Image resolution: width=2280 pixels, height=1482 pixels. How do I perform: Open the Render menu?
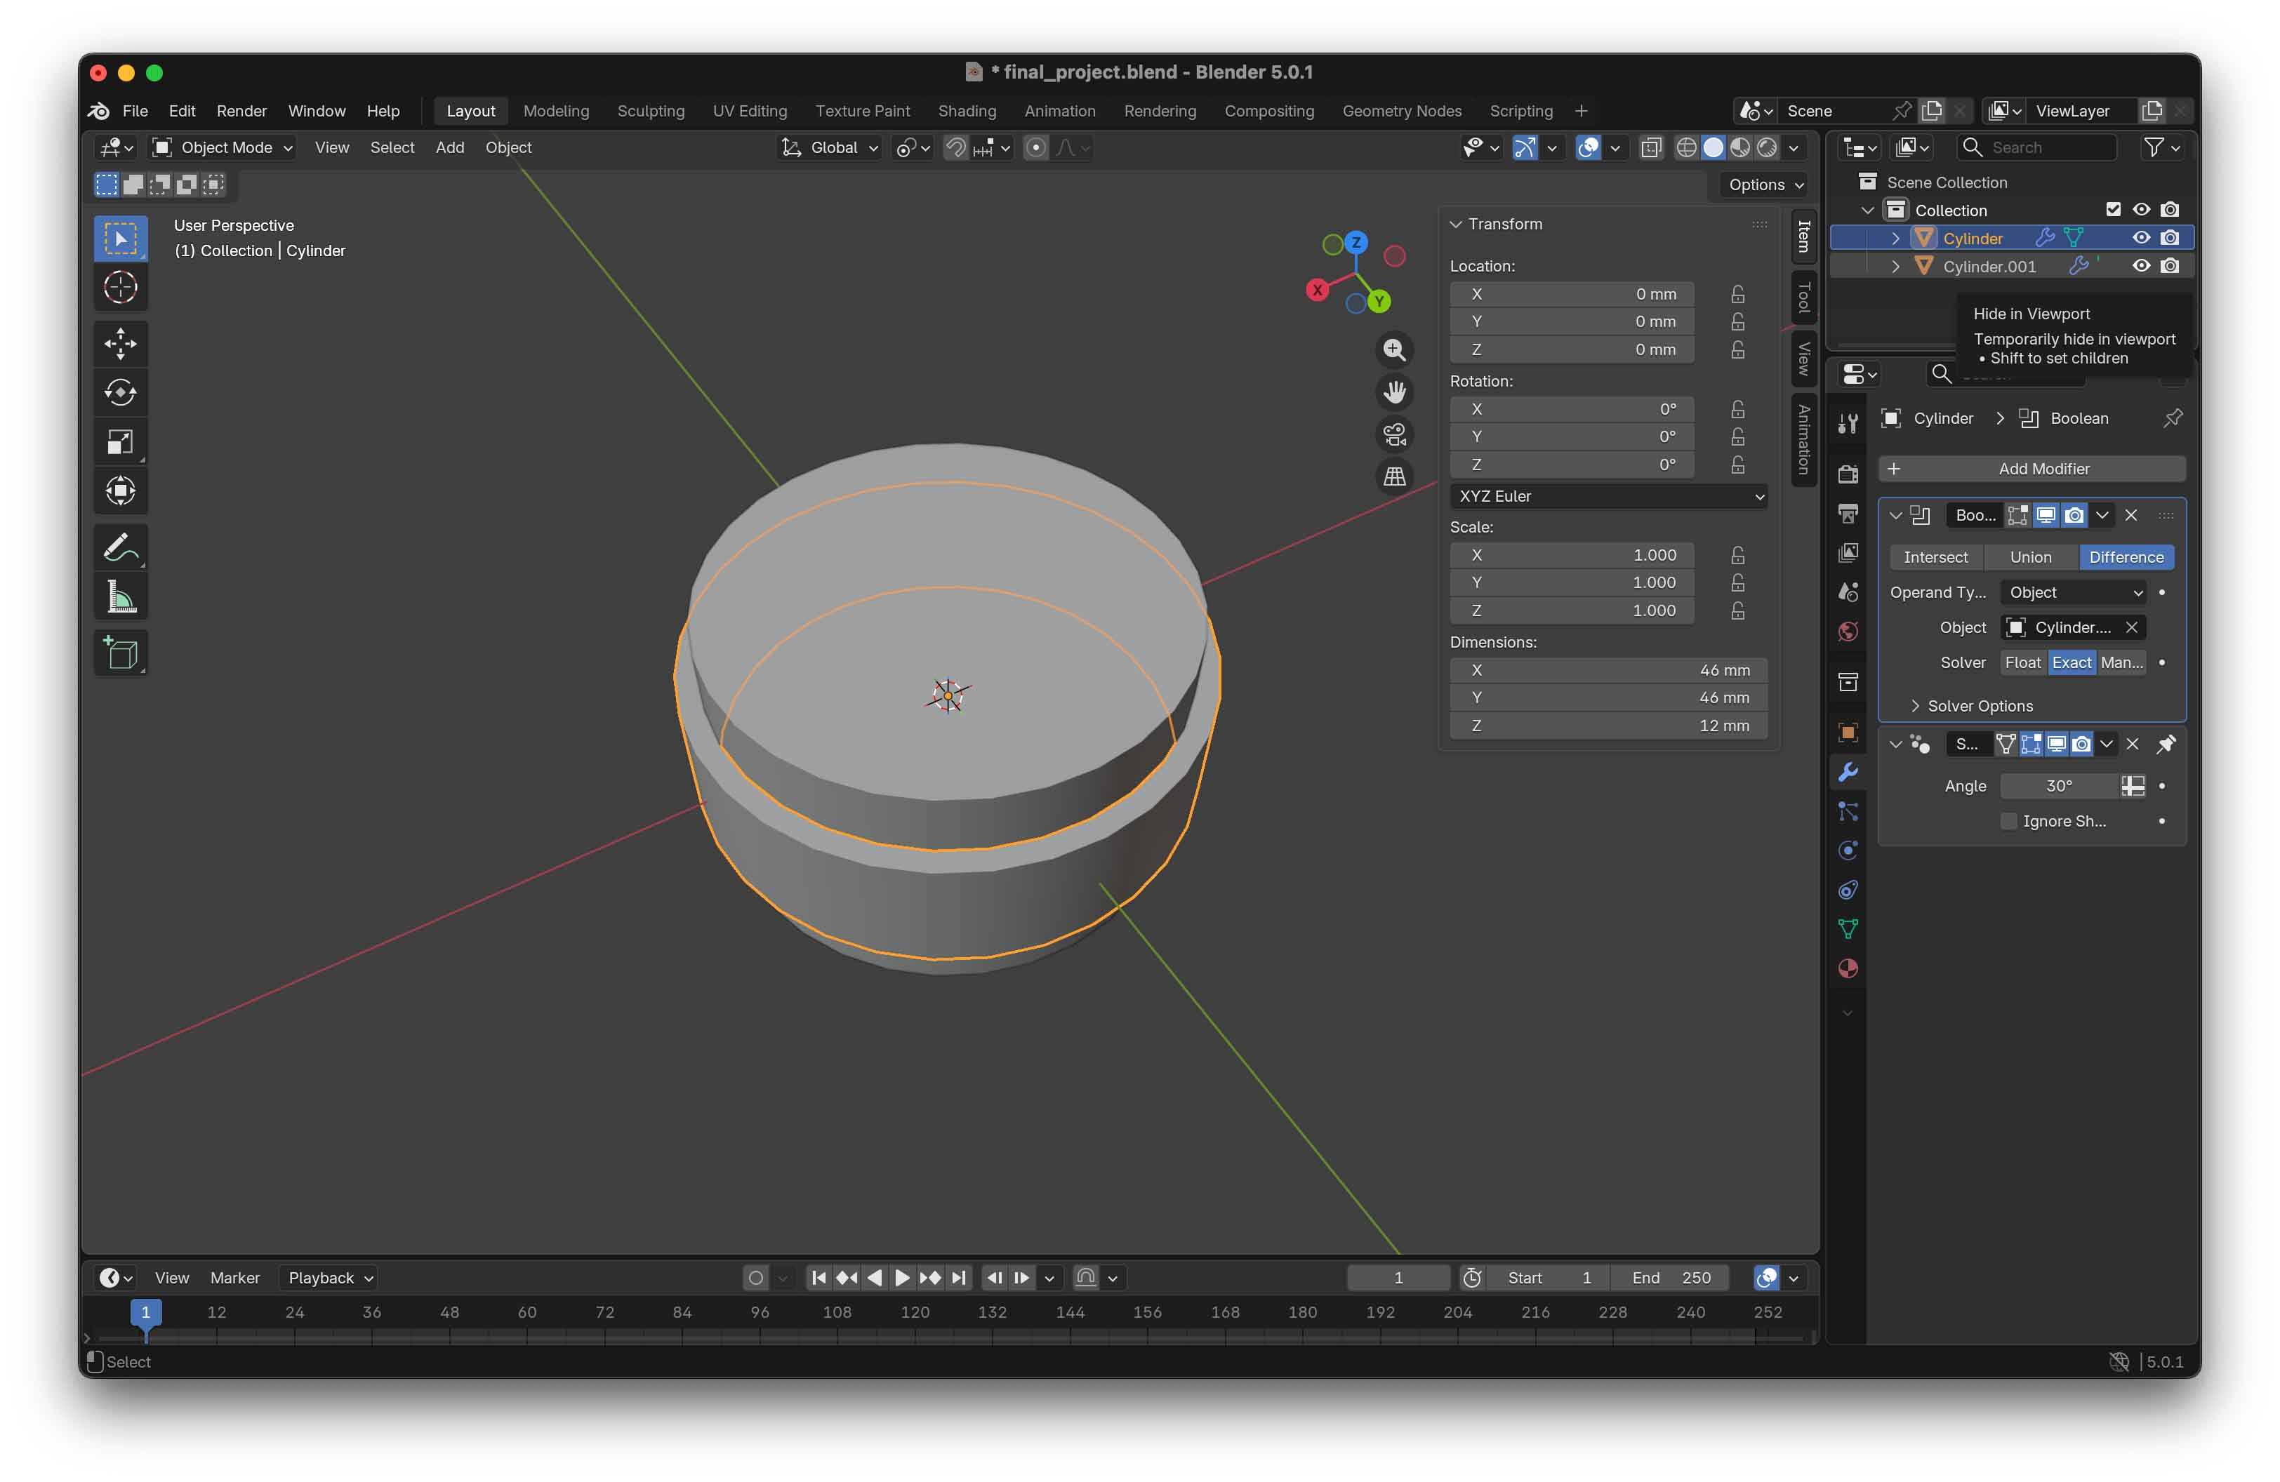click(x=241, y=111)
